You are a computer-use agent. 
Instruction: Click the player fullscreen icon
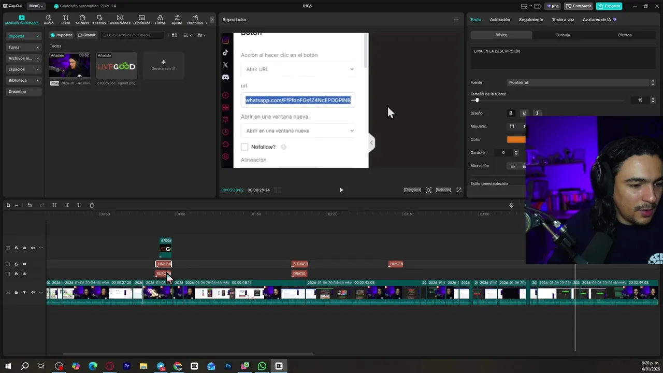click(459, 190)
